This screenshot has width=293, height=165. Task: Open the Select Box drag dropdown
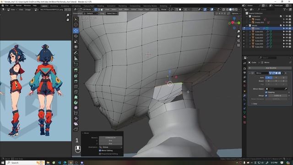112,13
